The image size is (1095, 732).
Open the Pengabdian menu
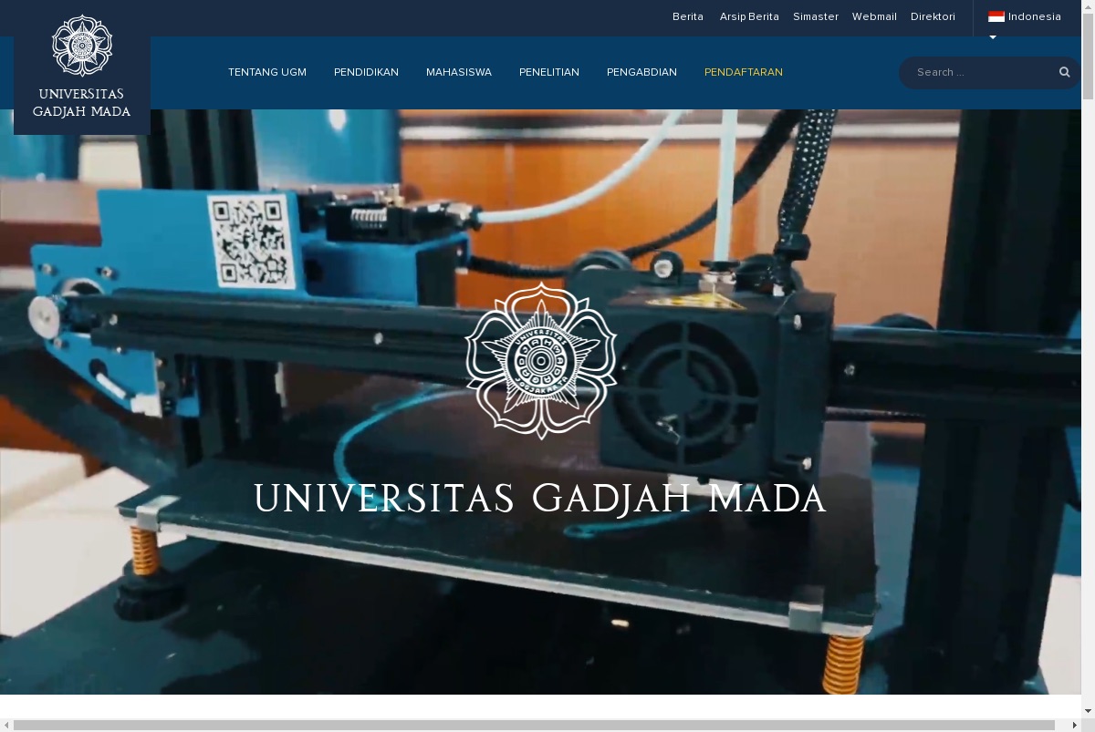click(x=641, y=72)
